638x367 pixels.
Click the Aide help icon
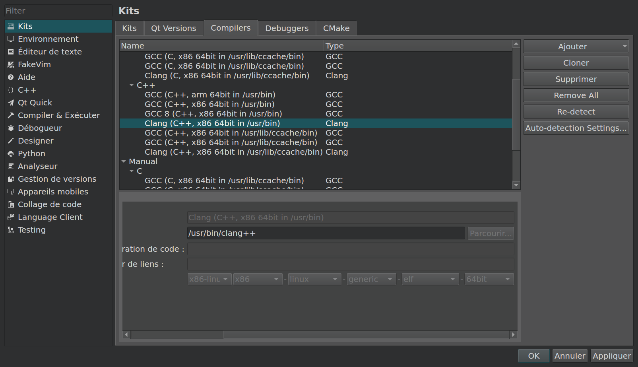[11, 77]
